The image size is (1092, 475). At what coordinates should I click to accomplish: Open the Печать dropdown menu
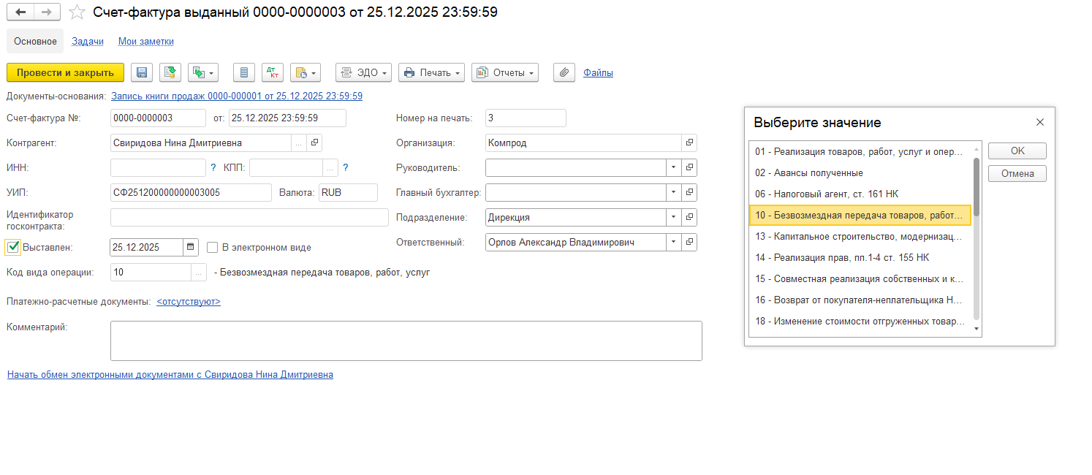pyautogui.click(x=432, y=72)
